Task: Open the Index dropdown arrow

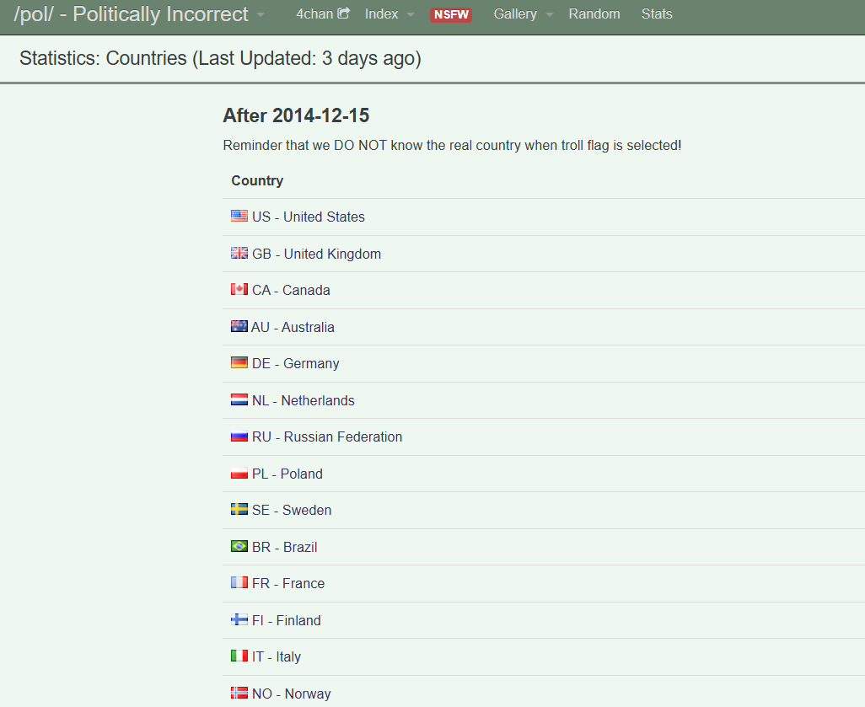Action: pyautogui.click(x=411, y=15)
